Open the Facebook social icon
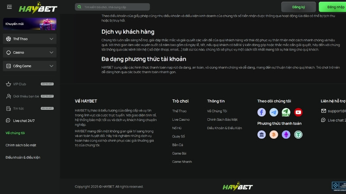Screen dimensions: 346x194 pyautogui.click(x=262, y=112)
